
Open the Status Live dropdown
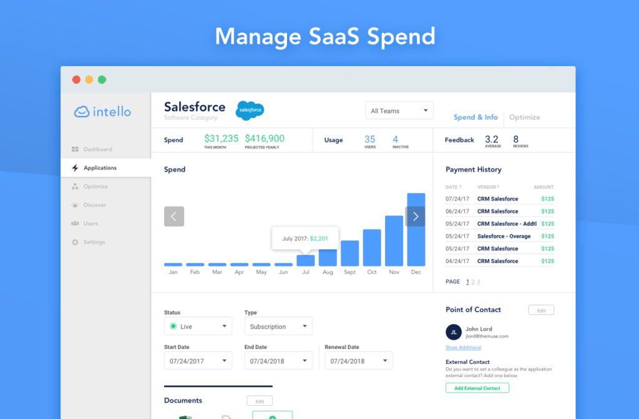[x=198, y=327]
